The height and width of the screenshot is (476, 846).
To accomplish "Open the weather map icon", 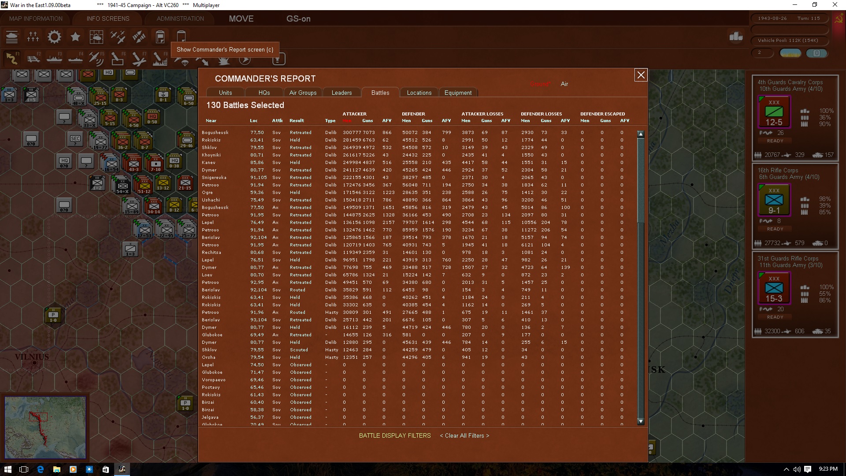I will (x=96, y=37).
